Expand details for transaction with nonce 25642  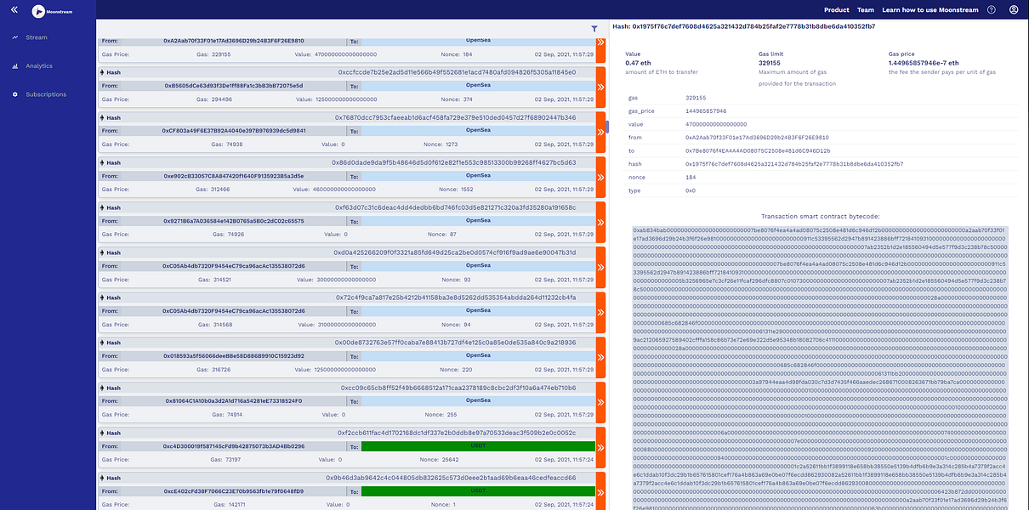point(600,446)
